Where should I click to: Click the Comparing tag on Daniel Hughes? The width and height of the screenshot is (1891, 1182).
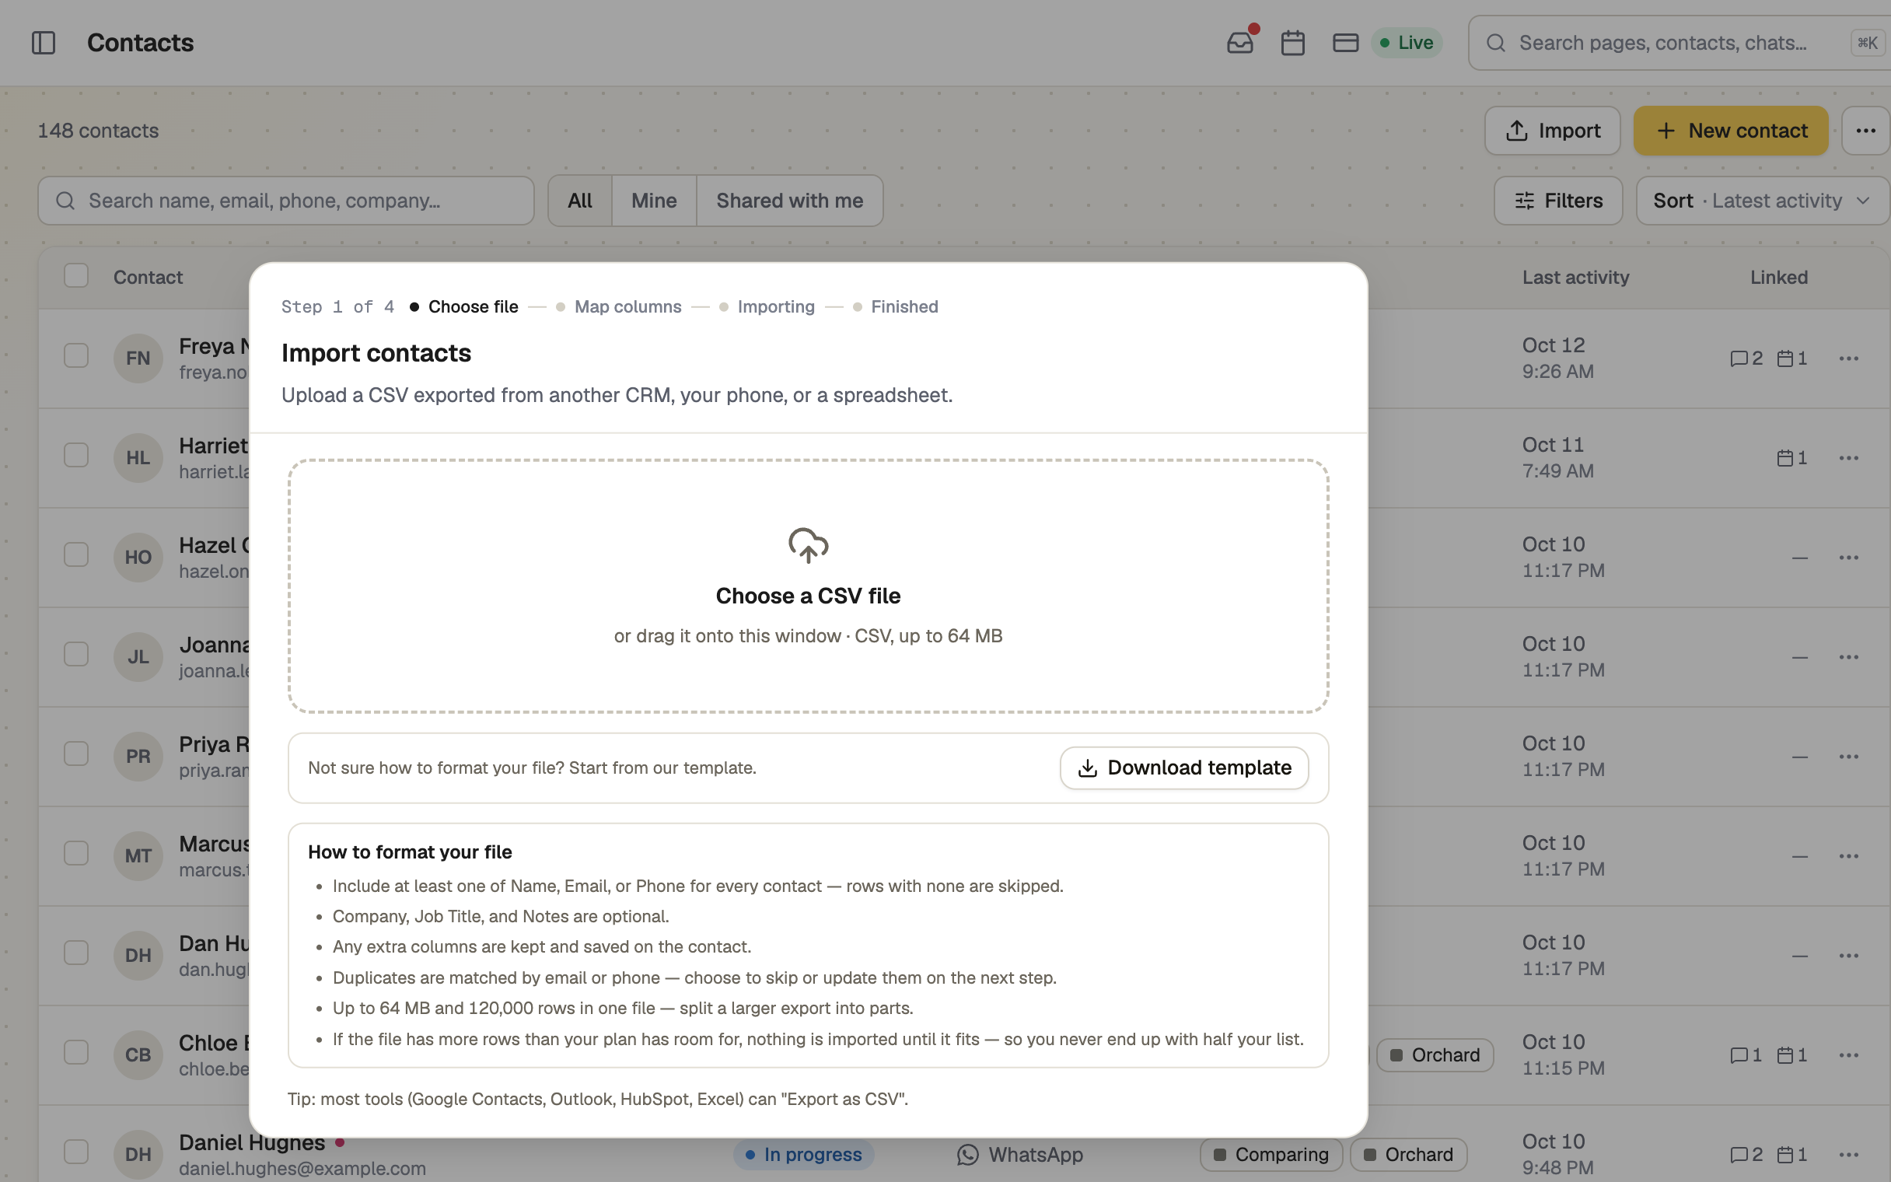(1271, 1155)
